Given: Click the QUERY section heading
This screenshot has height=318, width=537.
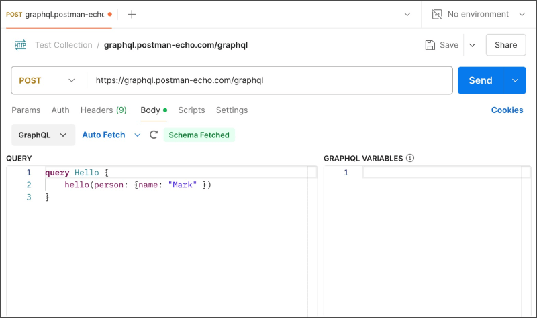Looking at the screenshot, I should [x=19, y=158].
